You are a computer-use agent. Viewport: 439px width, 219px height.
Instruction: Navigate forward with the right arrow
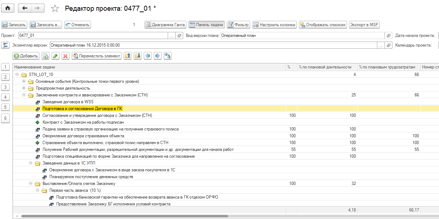click(x=38, y=8)
